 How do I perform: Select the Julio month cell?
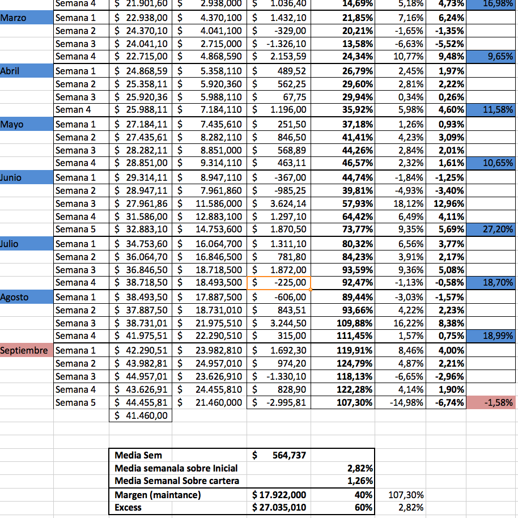27,244
